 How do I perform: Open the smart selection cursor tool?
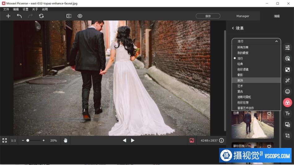pyautogui.click(x=288, y=59)
